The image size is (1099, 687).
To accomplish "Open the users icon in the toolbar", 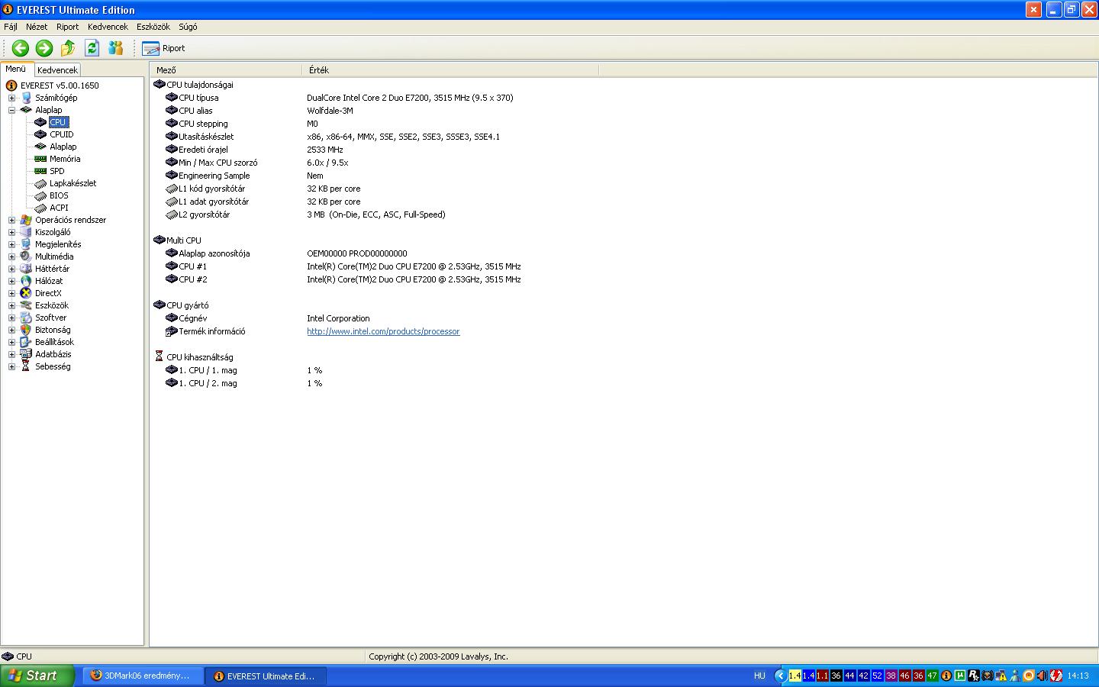I will tap(115, 48).
